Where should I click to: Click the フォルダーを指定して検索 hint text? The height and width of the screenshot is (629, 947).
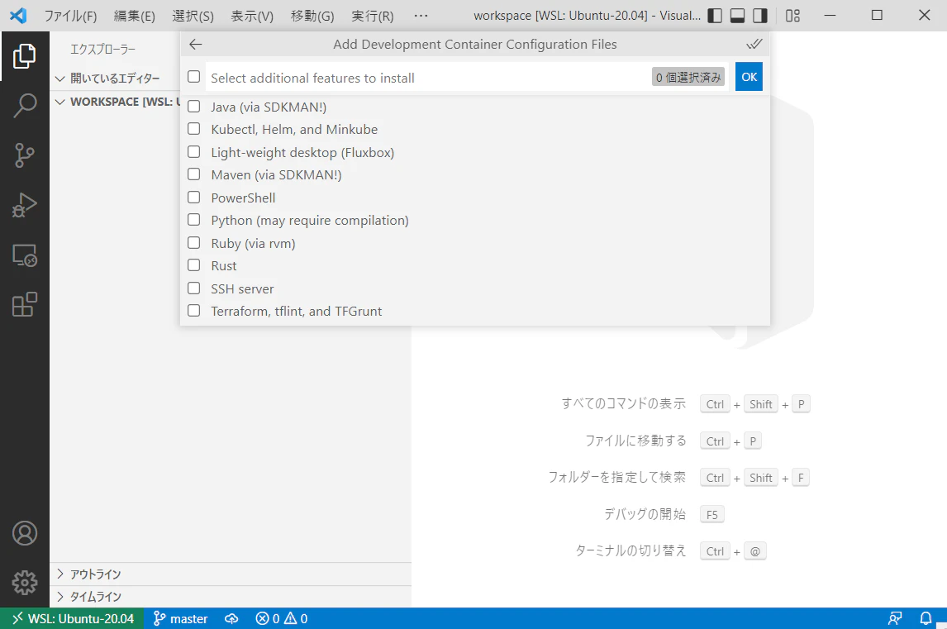pyautogui.click(x=616, y=478)
